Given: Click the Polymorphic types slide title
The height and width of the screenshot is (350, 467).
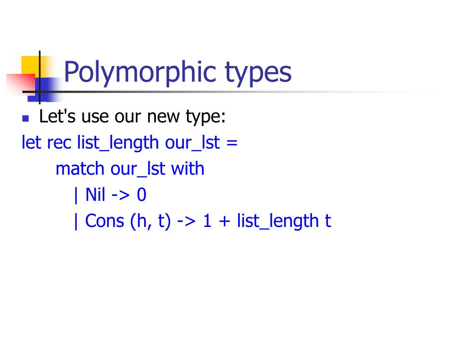Looking at the screenshot, I should [x=177, y=72].
